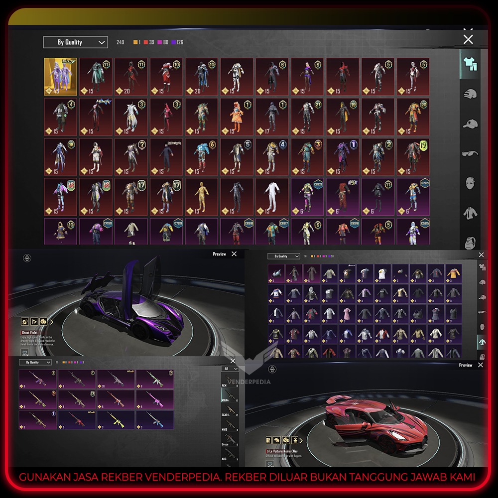Click the La Voiture Noire vehicle name label
Viewport: 498px width, 498px height.
tap(282, 451)
